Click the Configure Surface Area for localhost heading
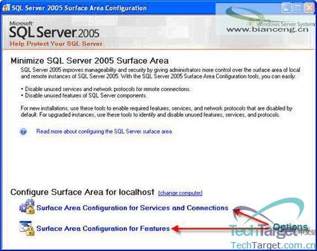 82,193
